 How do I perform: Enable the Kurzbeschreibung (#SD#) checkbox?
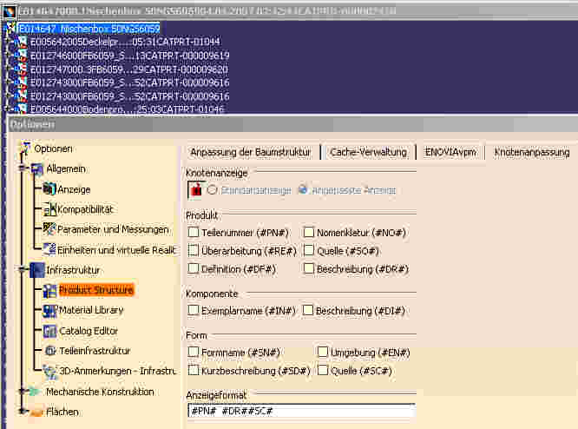point(194,370)
